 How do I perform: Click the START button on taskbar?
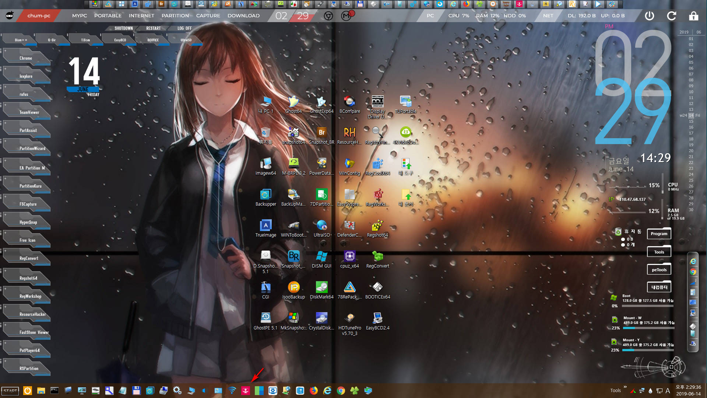[11, 391]
